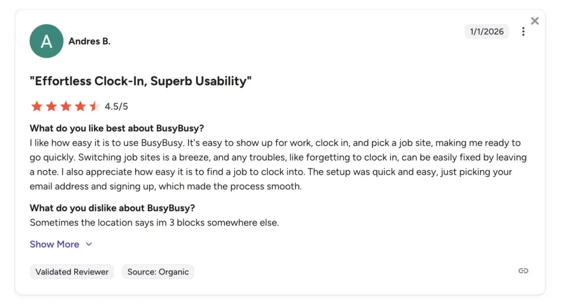Open the Andres B. reviewer name

tap(90, 41)
